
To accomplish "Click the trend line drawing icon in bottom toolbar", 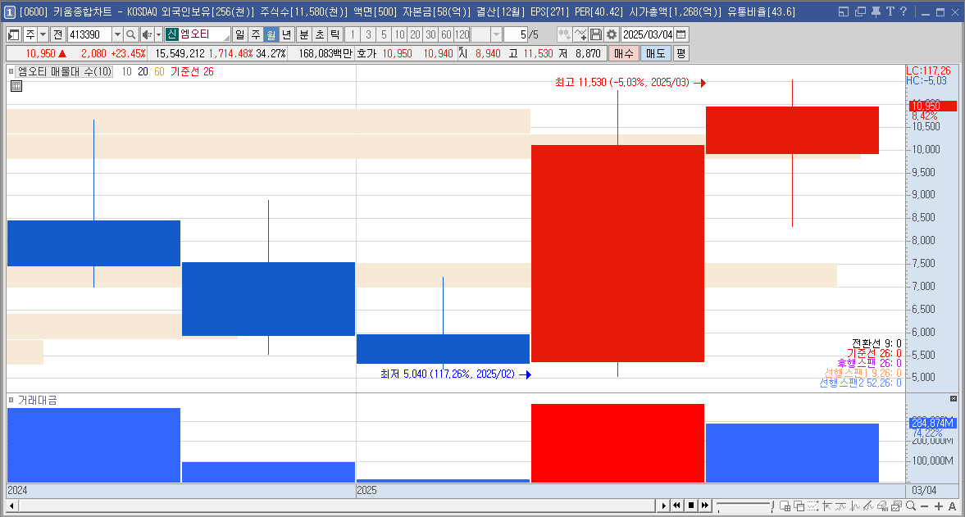I will pyautogui.click(x=868, y=506).
